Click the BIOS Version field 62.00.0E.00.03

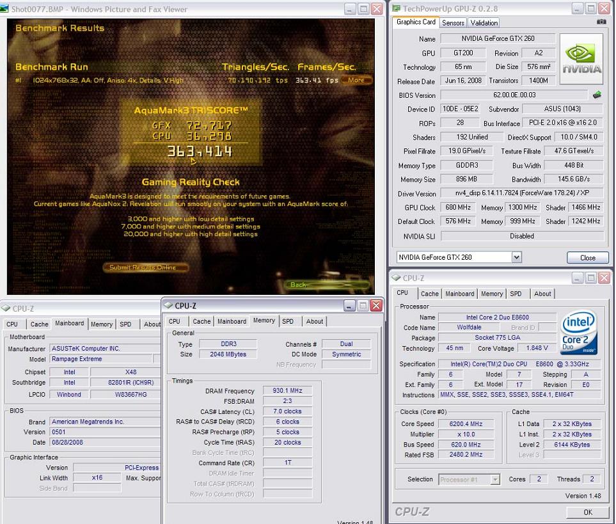(x=514, y=95)
